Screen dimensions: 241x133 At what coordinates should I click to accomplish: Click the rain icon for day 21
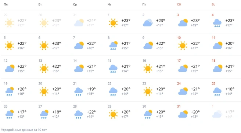[79, 91]
